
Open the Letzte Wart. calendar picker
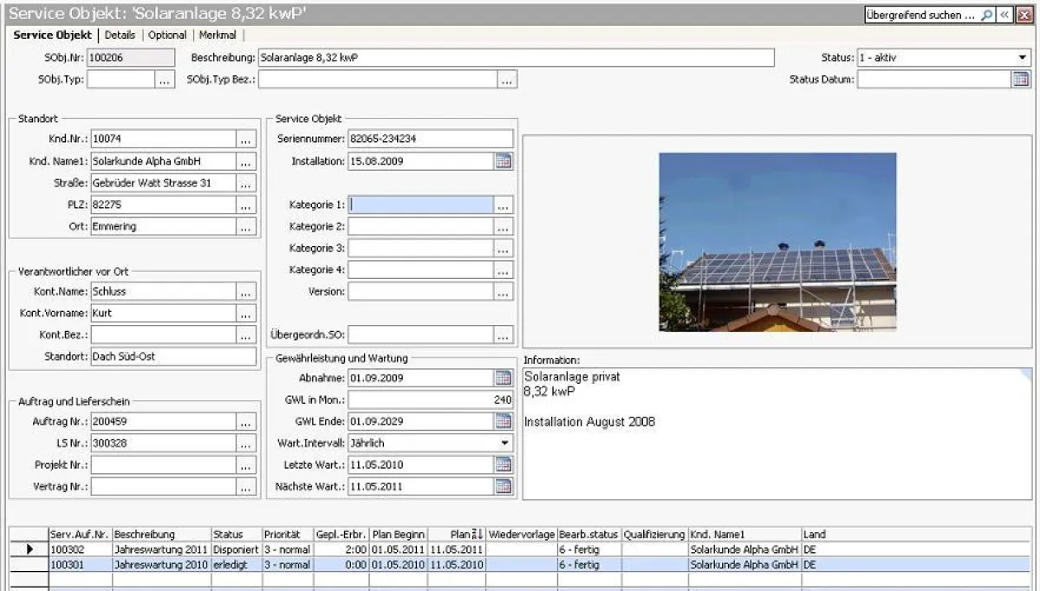(x=504, y=464)
